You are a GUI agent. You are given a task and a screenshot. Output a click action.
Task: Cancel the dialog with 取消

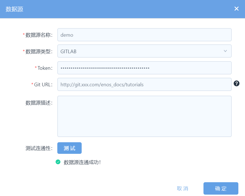point(182,189)
